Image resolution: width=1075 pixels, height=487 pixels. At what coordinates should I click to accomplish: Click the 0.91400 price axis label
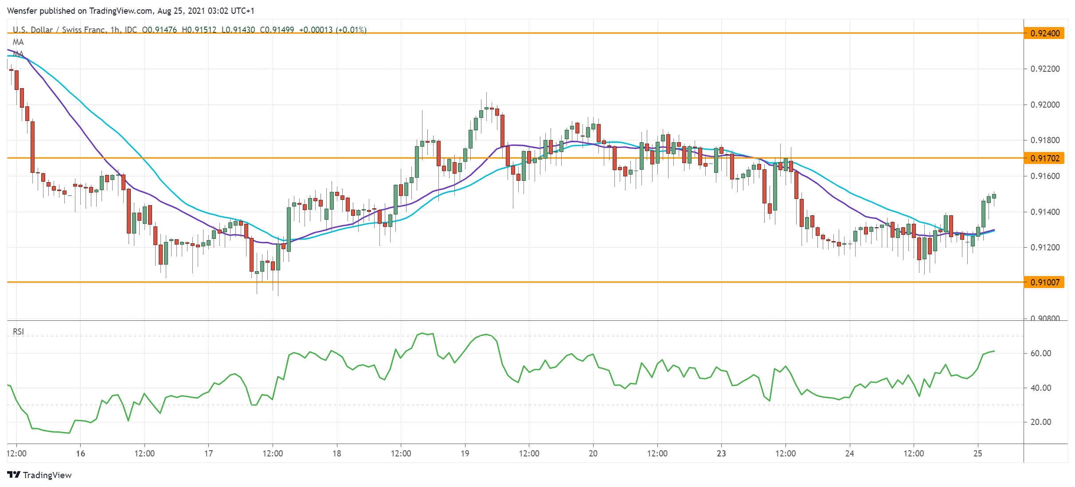pyautogui.click(x=1045, y=212)
